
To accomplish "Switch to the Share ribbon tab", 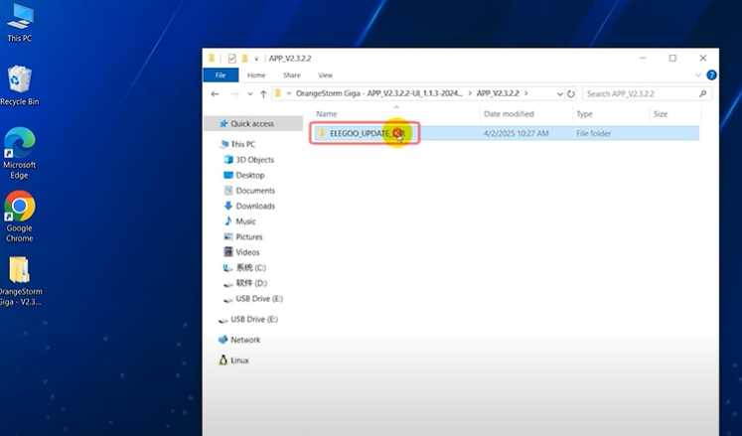I will [x=291, y=74].
